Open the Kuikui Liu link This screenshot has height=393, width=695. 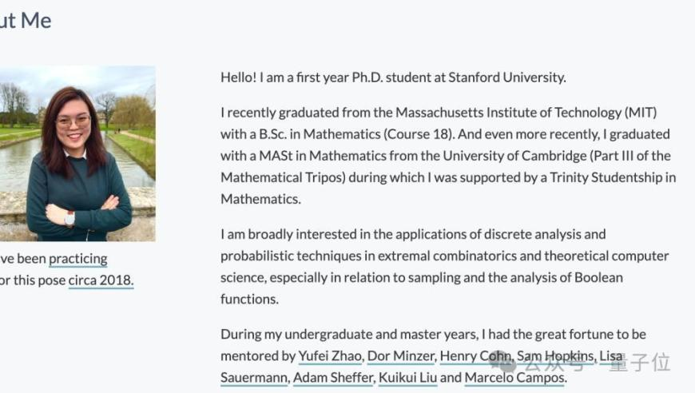[x=407, y=378]
